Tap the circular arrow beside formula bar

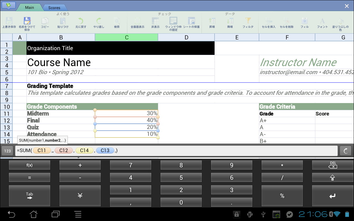coord(345,151)
